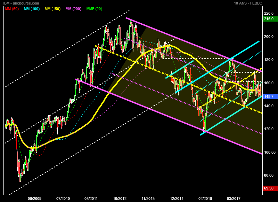Viewport: 278px width, 202px height.
Task: Click the red 69.50 low price tag
Action: click(270, 188)
